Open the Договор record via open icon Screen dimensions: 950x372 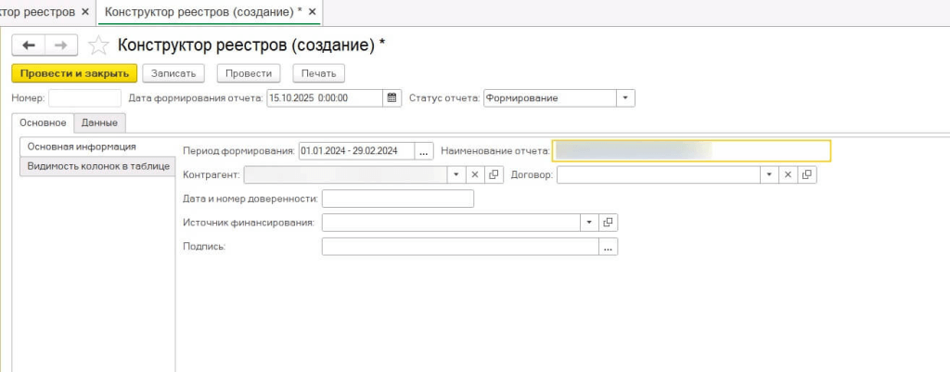807,174
